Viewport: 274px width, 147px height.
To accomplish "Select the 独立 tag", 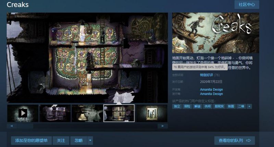I will [177, 106].
